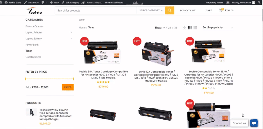Click the WordPress logo in admin bar
The image size is (263, 129).
pos(2,3)
